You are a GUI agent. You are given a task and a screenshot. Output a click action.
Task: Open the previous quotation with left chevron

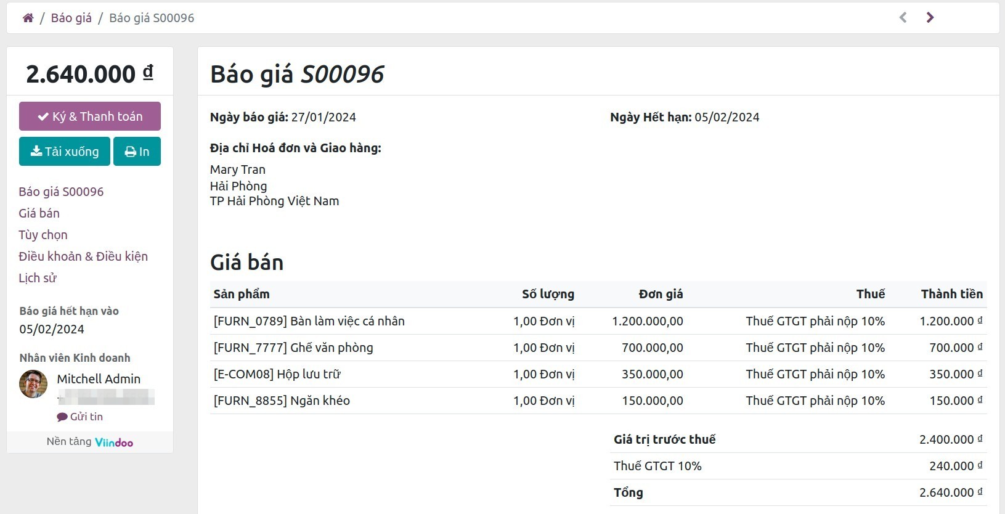[903, 18]
